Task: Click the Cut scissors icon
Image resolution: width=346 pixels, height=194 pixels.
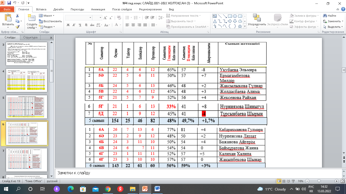Action: tap(17, 16)
